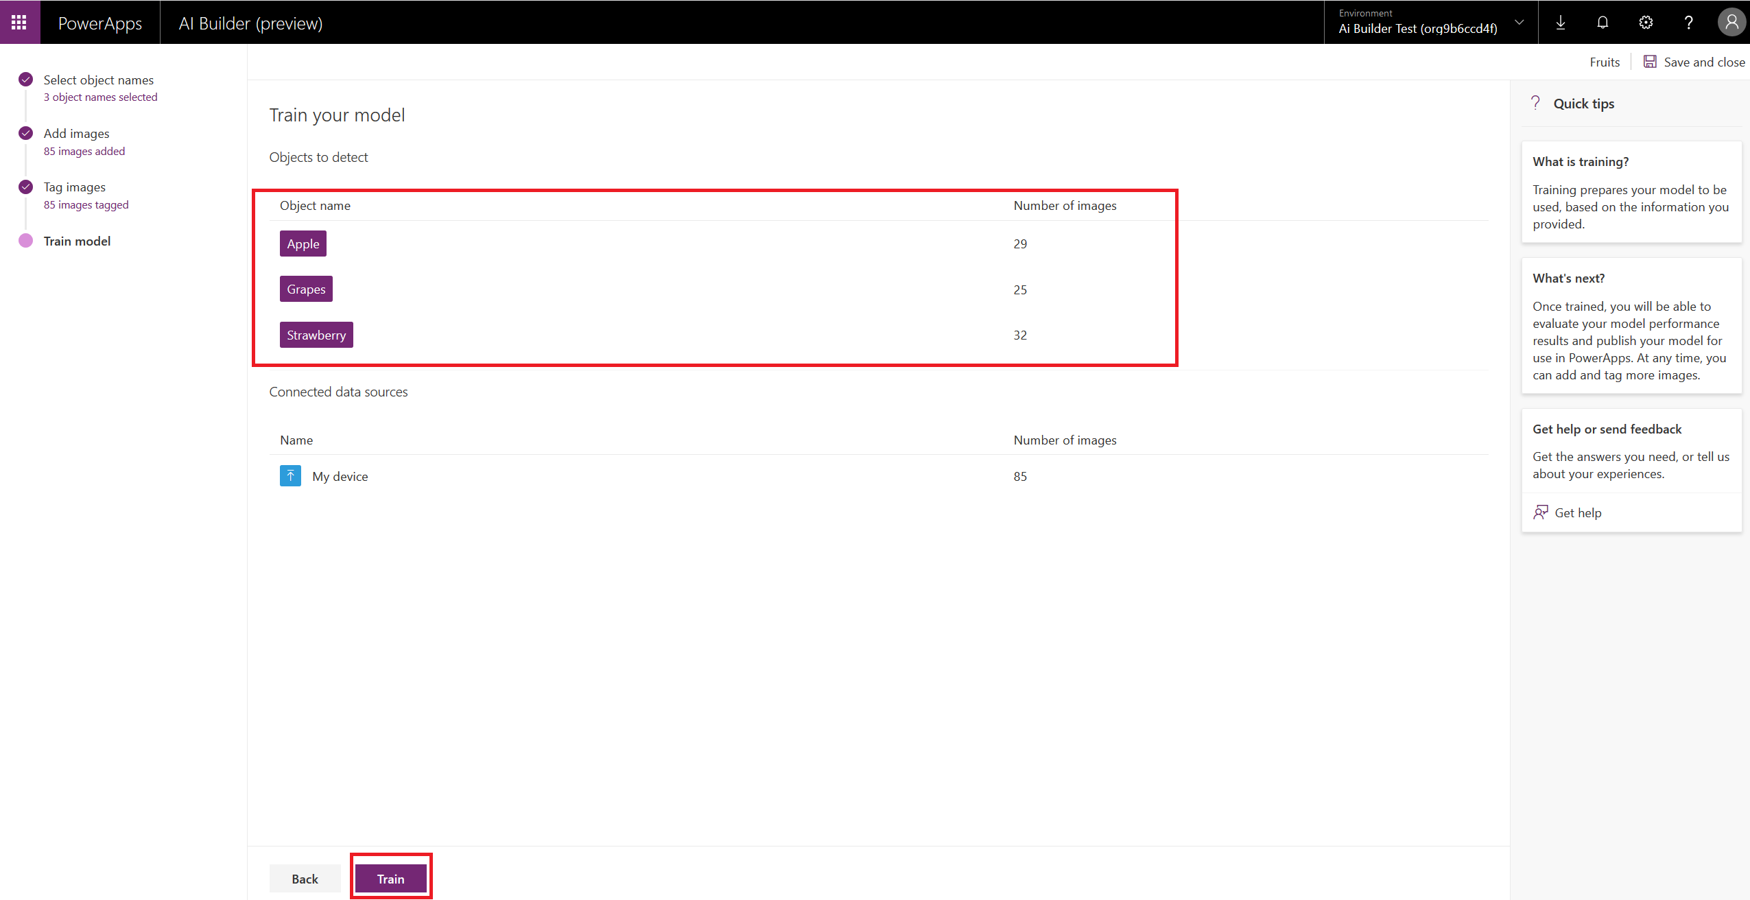
Task: Open the notifications bell icon
Action: (x=1603, y=23)
